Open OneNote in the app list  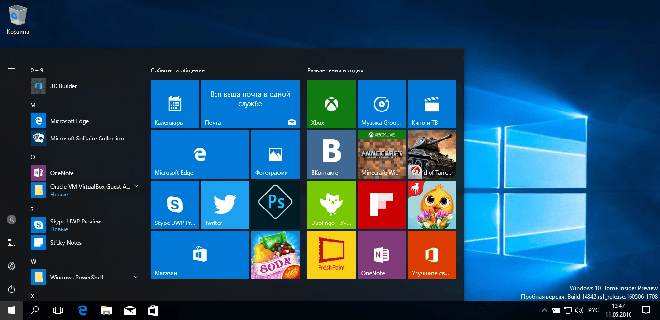click(x=85, y=173)
